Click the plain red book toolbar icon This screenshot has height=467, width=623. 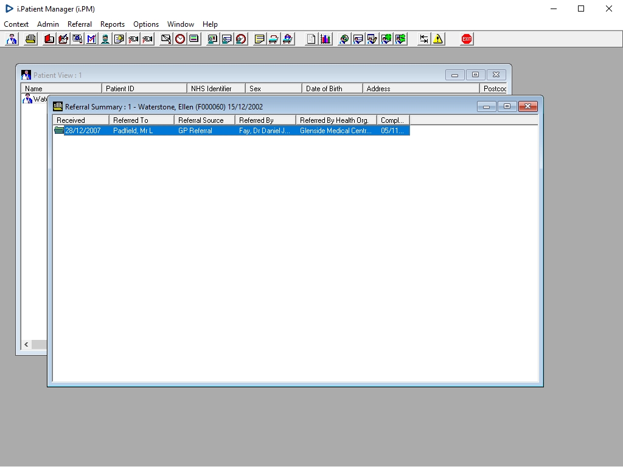[x=49, y=39]
